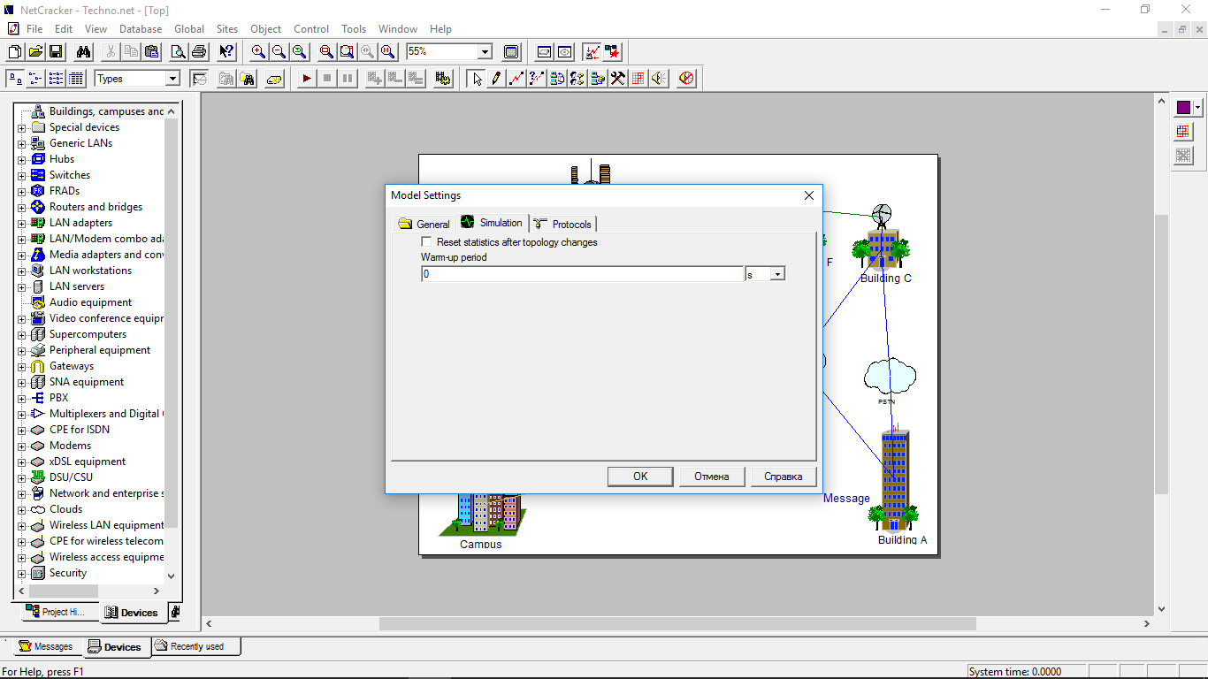The image size is (1208, 679).
Task: Click the Pause simulation icon
Action: 348,79
